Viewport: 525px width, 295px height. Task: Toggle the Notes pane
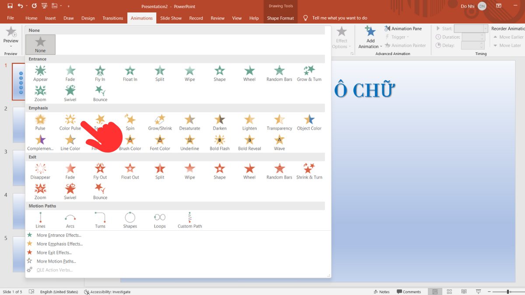pos(381,292)
